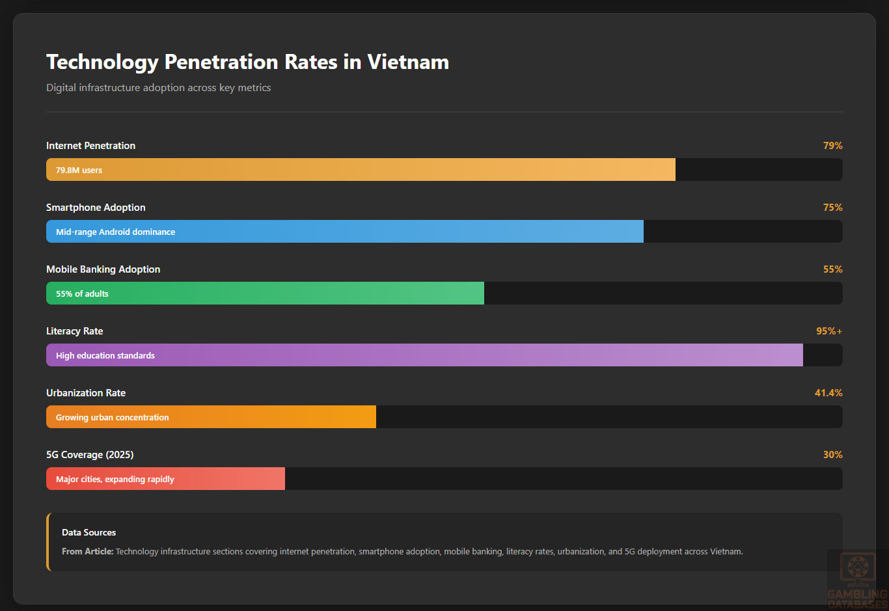Screen dimensions: 889x611
Task: Click the 'Mid-range Android dominance' caption
Action: click(x=115, y=232)
